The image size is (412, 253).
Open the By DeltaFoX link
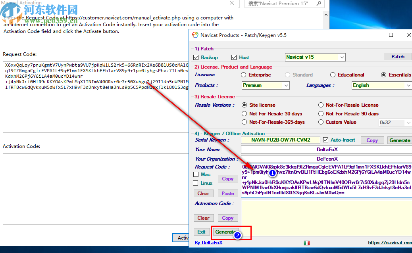[x=208, y=243]
